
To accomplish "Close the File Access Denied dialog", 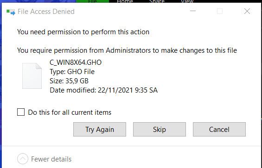I will (247, 12).
